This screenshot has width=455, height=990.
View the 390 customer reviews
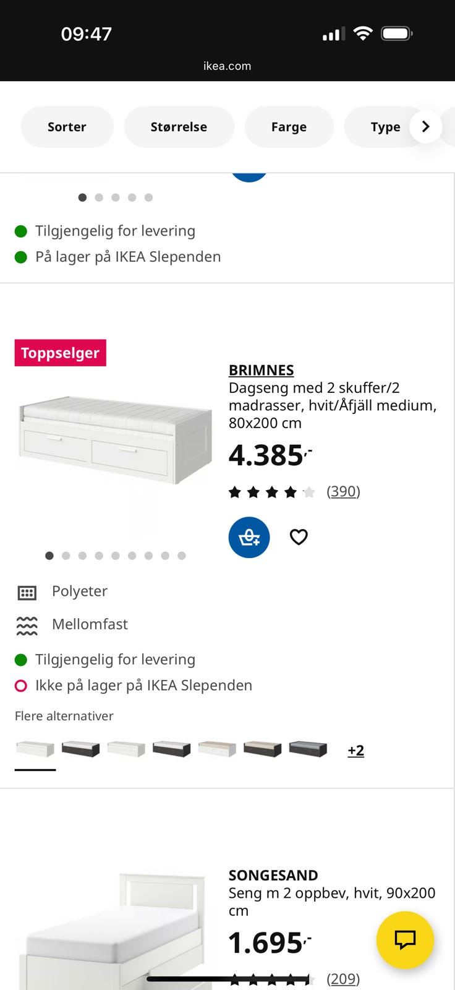343,491
